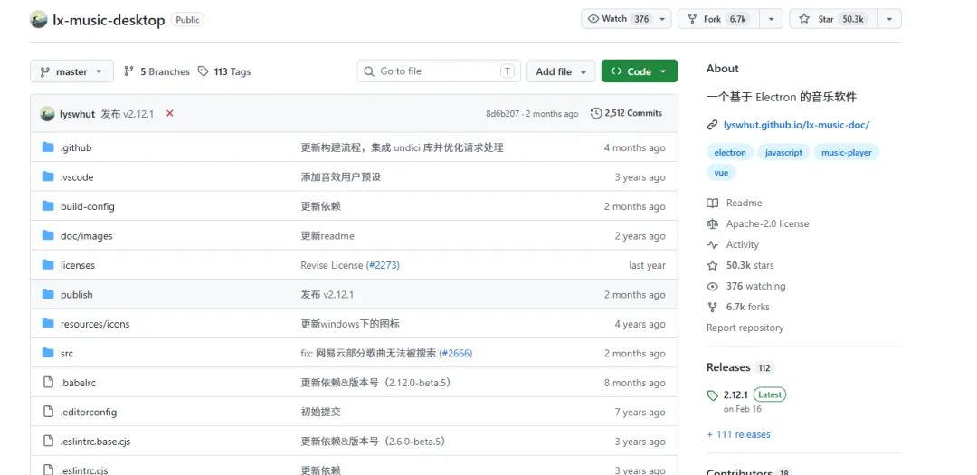The width and height of the screenshot is (977, 475).
Task: Click the link icon beside the homepage URL
Action: pos(712,125)
